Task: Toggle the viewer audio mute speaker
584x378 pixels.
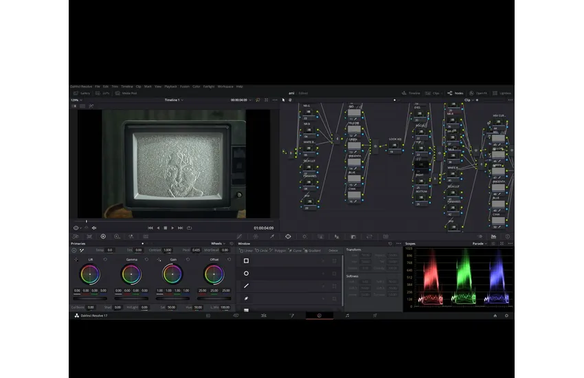Action: (x=94, y=227)
